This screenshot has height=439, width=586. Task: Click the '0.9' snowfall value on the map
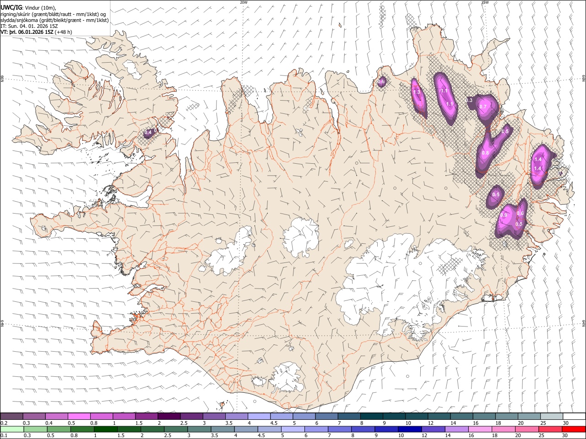(x=504, y=215)
